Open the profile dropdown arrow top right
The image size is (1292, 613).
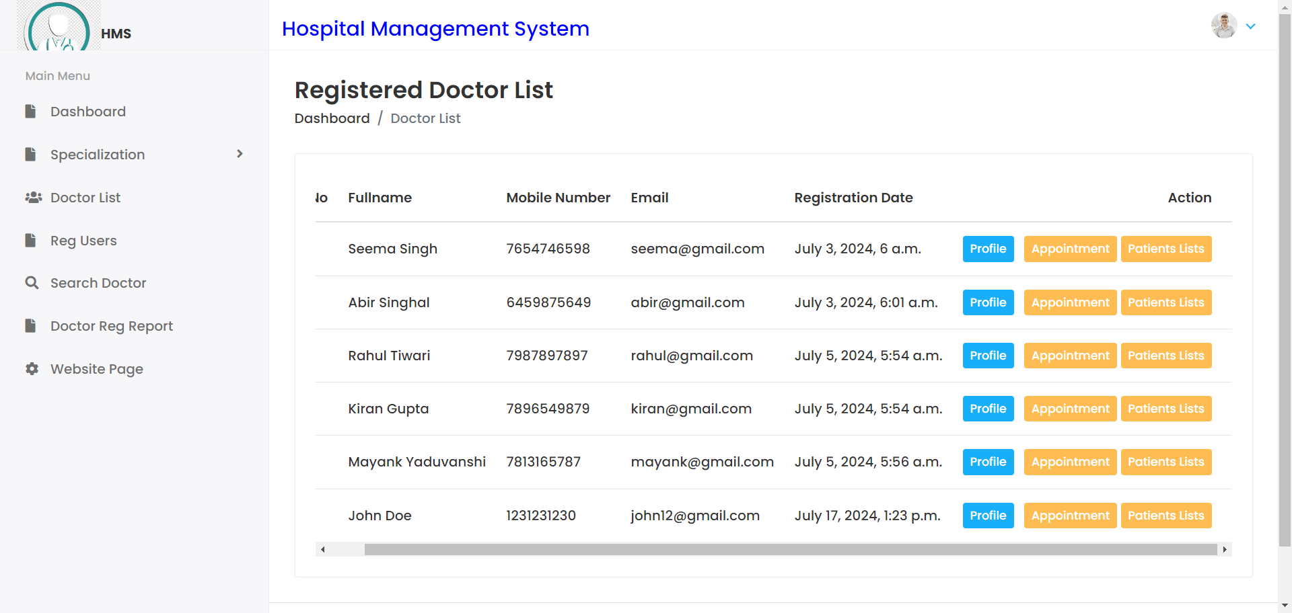1252,26
